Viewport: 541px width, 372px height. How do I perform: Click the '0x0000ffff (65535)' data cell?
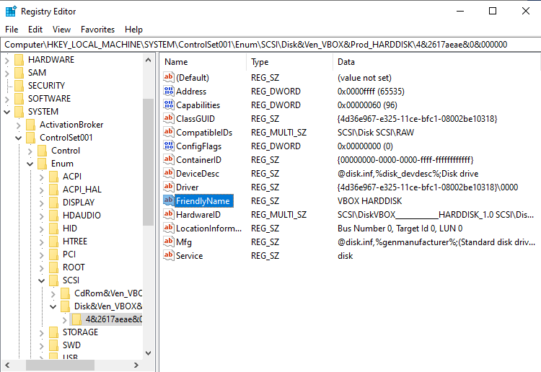(x=371, y=92)
